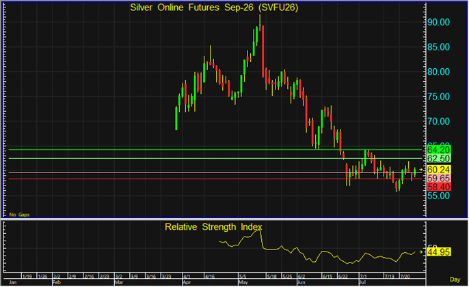469x287 pixels.
Task: Click the Day interval label
Action: click(x=455, y=280)
